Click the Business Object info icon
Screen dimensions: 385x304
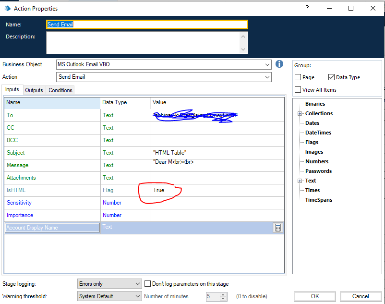click(x=279, y=64)
